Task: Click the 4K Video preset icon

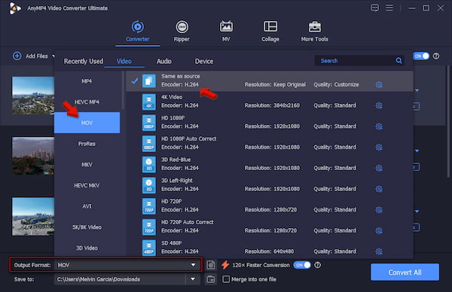Action: tap(148, 102)
